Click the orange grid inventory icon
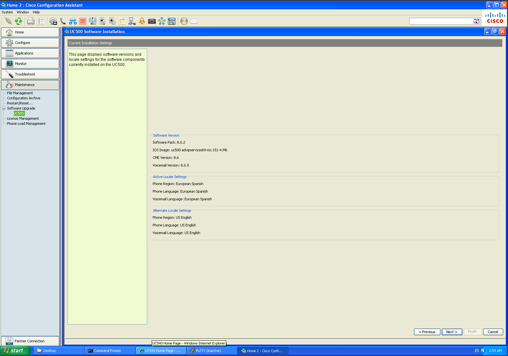This screenshot has height=356, width=508. (x=122, y=21)
